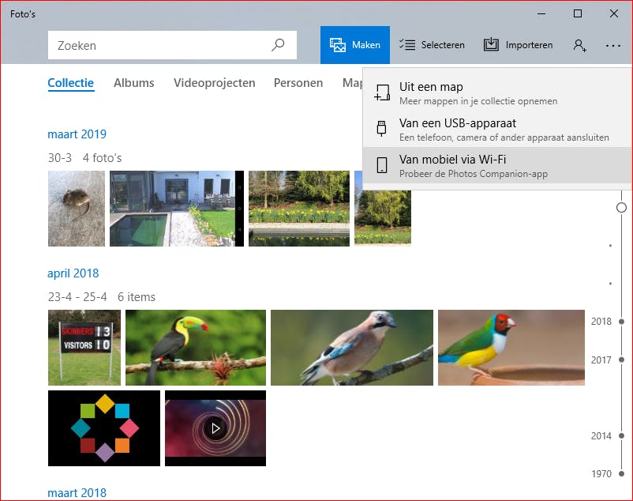Image resolution: width=633 pixels, height=501 pixels.
Task: Open the colored squares ring image
Action: click(x=104, y=428)
